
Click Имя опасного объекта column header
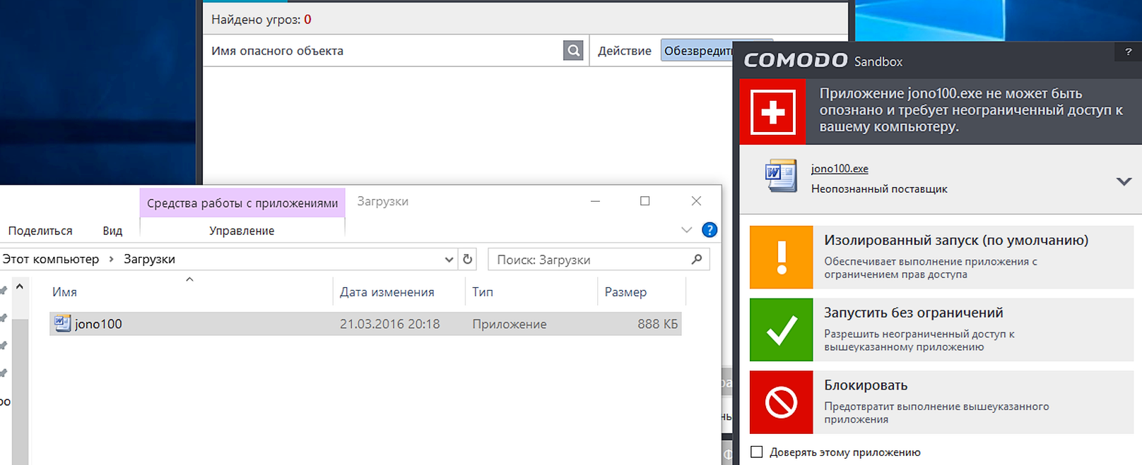[x=277, y=51]
